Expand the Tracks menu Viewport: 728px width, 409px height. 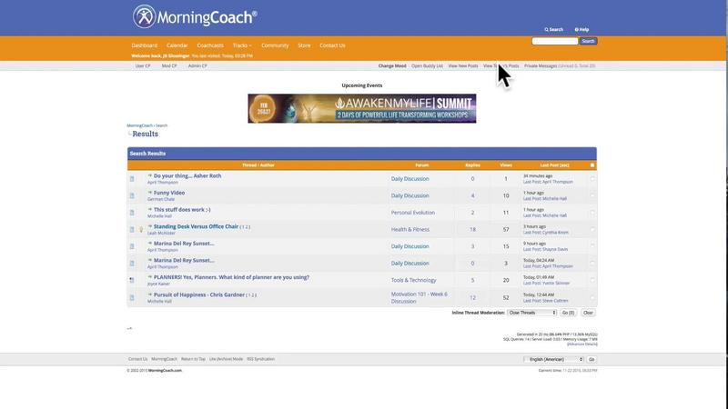click(242, 45)
